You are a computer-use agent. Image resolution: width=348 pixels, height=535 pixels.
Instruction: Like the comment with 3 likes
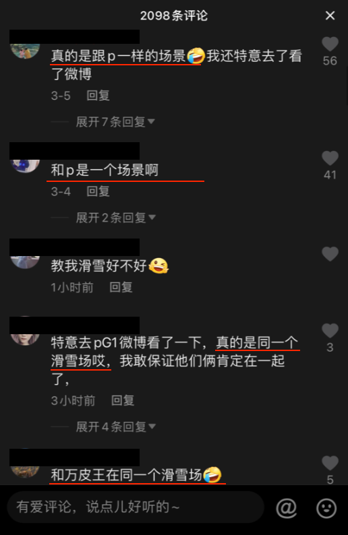pyautogui.click(x=330, y=331)
